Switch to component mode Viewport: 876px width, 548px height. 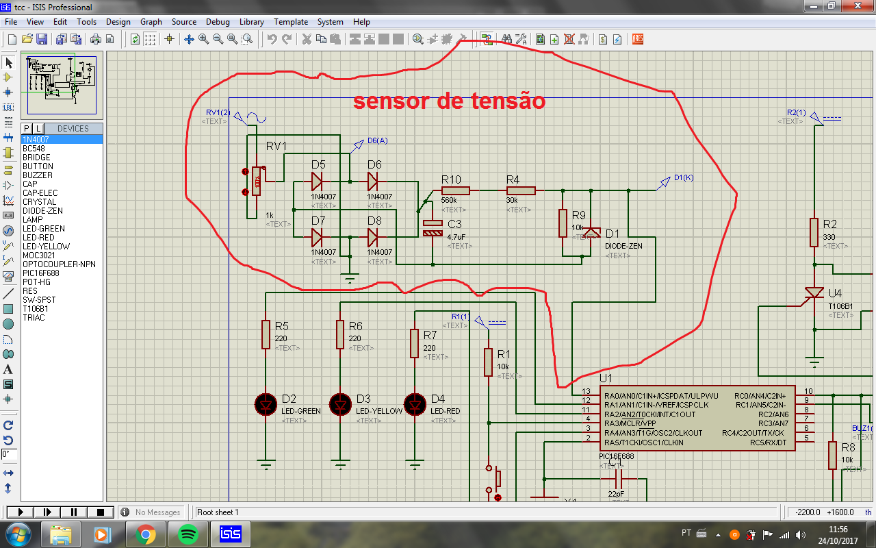pos(8,77)
